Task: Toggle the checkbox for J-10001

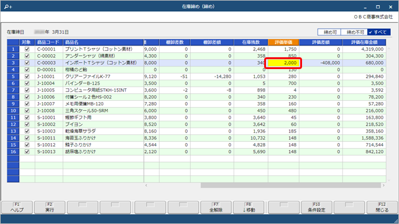Action: pyautogui.click(x=27, y=77)
